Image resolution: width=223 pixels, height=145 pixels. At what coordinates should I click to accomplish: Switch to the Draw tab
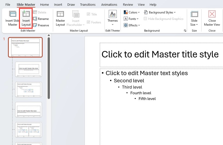tap(71, 5)
